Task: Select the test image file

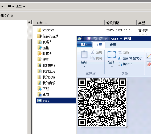Action: 56,100
